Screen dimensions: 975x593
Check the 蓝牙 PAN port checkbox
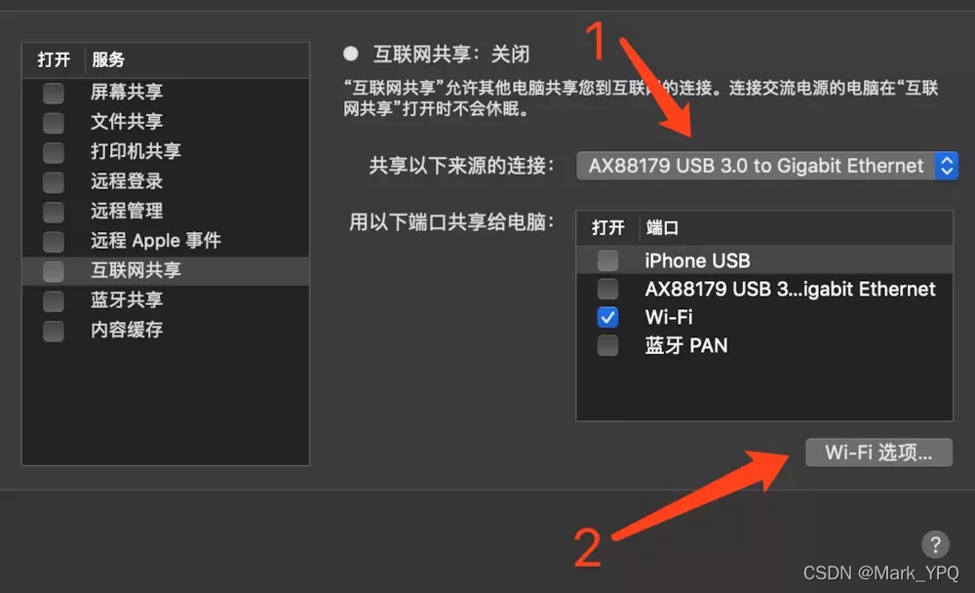click(x=607, y=345)
